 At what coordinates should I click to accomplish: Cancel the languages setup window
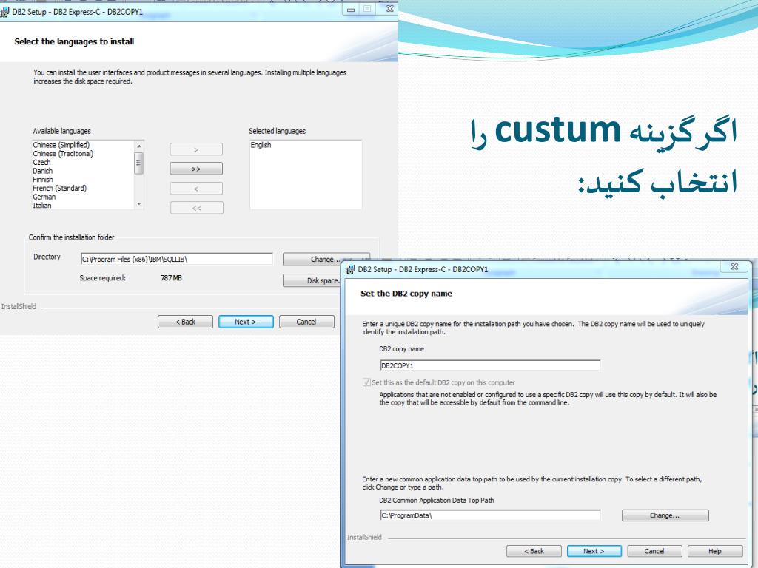point(306,322)
